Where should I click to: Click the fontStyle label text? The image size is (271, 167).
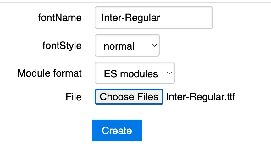62,46
